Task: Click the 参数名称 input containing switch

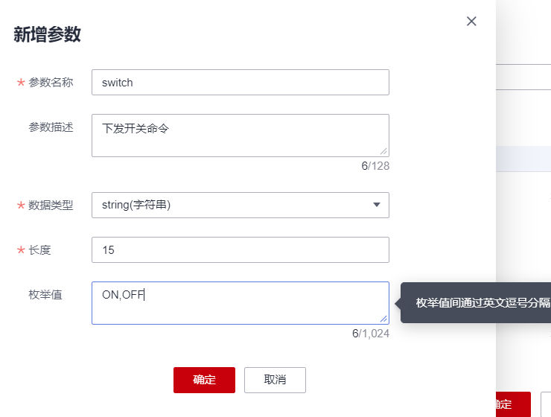Action: pos(240,83)
